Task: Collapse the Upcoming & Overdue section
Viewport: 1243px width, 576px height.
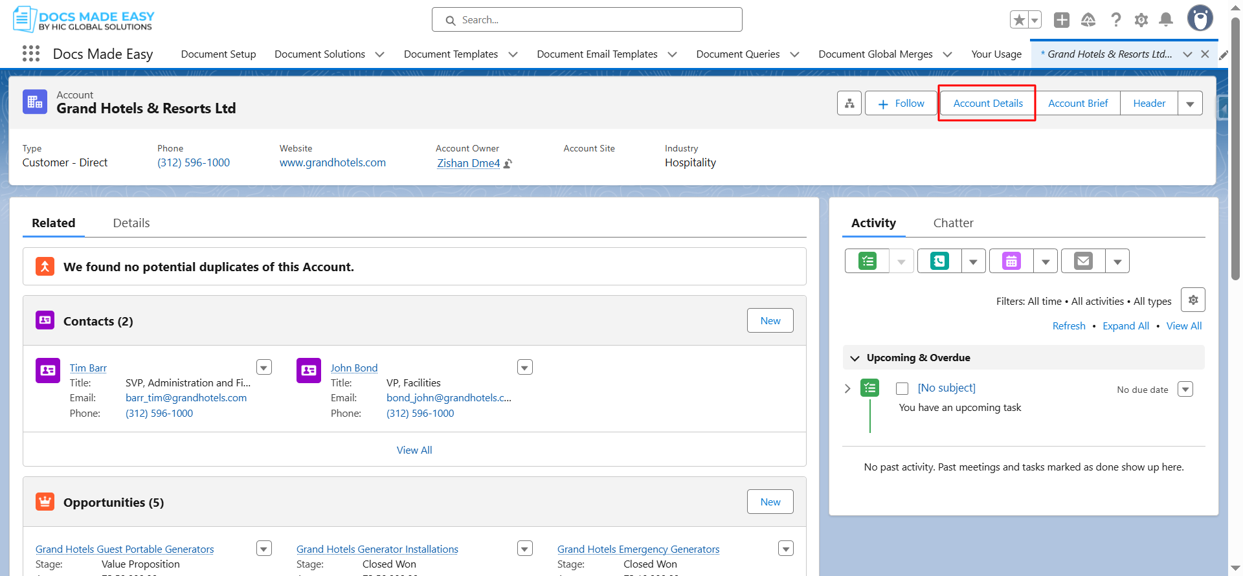Action: click(x=855, y=358)
